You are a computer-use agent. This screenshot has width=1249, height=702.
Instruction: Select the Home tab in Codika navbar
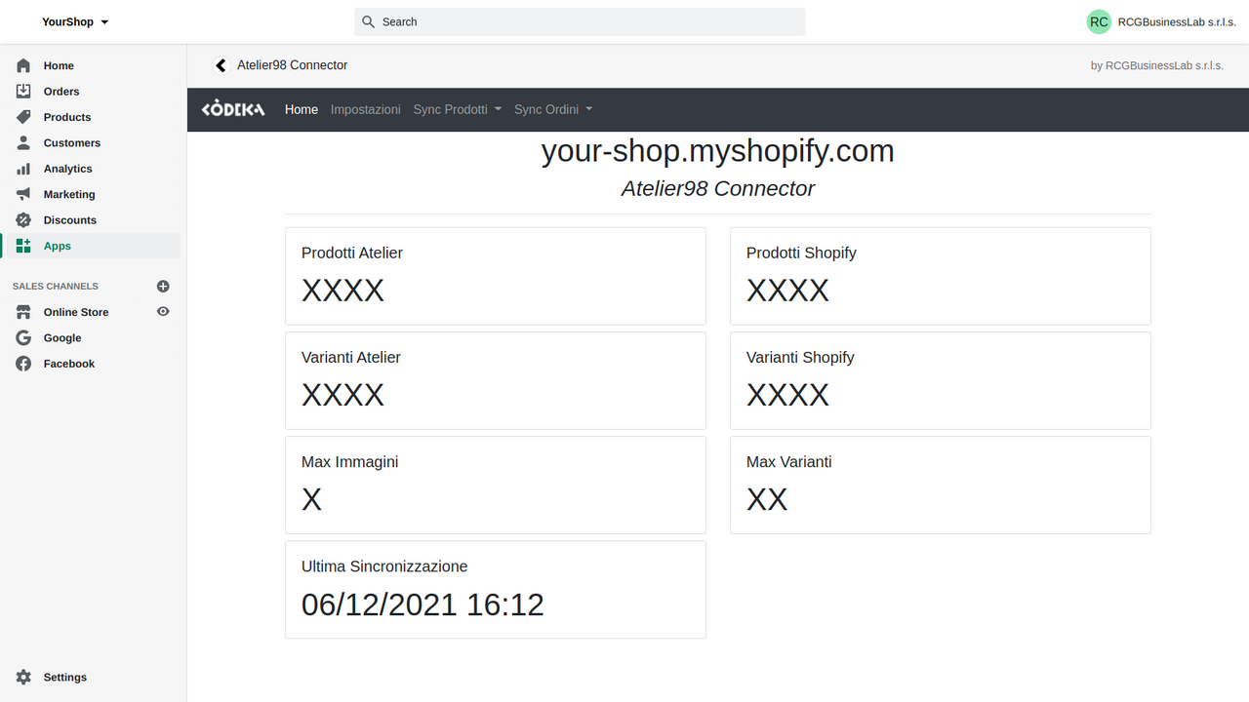tap(302, 109)
